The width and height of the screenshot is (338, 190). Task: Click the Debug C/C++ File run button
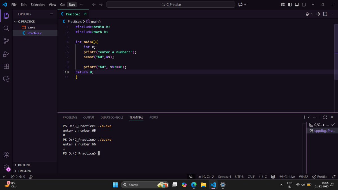pyautogui.click(x=308, y=14)
